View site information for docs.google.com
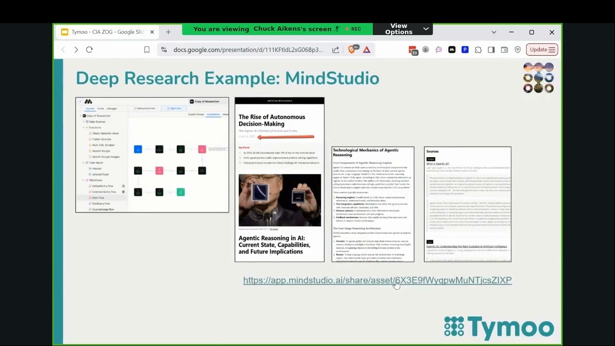This screenshot has height=346, width=615. click(164, 49)
